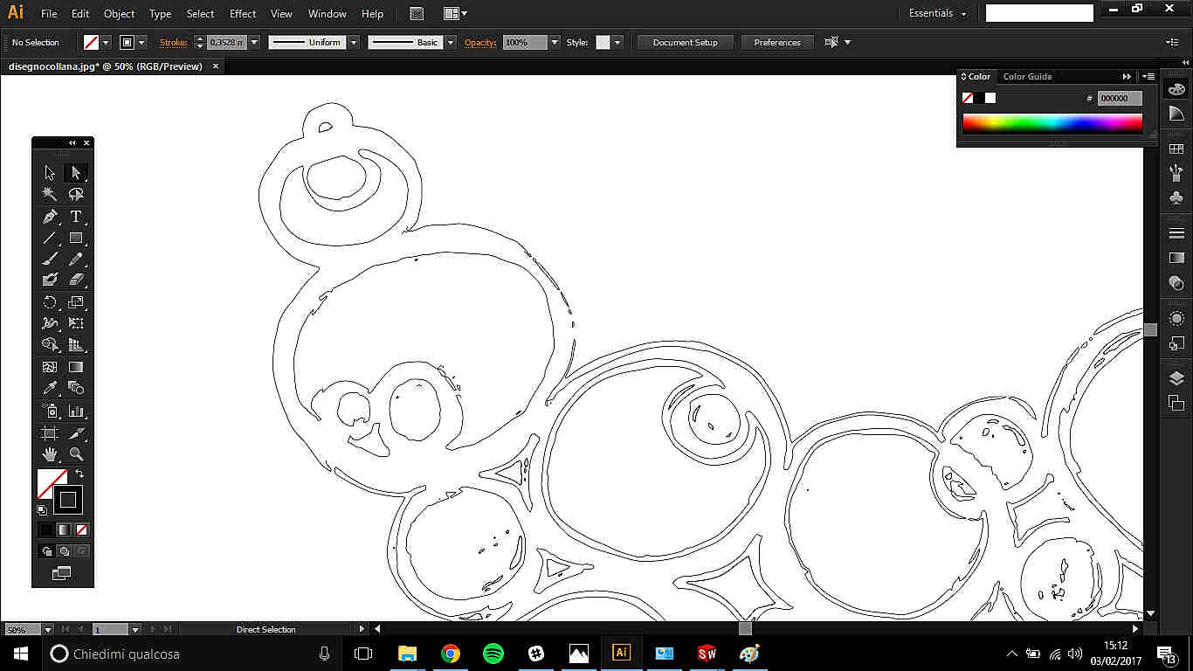Open the stroke weight dropdown
1193x671 pixels.
pyautogui.click(x=254, y=42)
